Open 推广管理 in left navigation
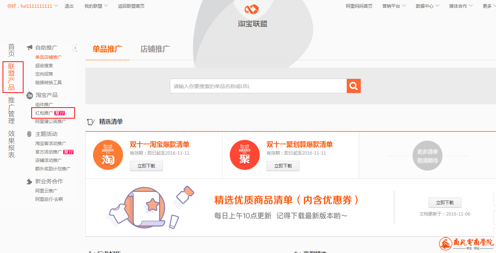 12,111
